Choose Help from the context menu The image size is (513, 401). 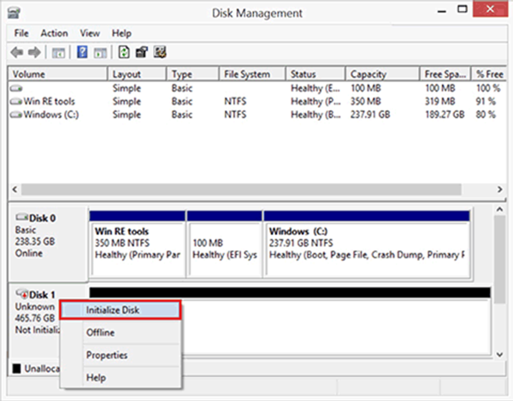[121, 377]
